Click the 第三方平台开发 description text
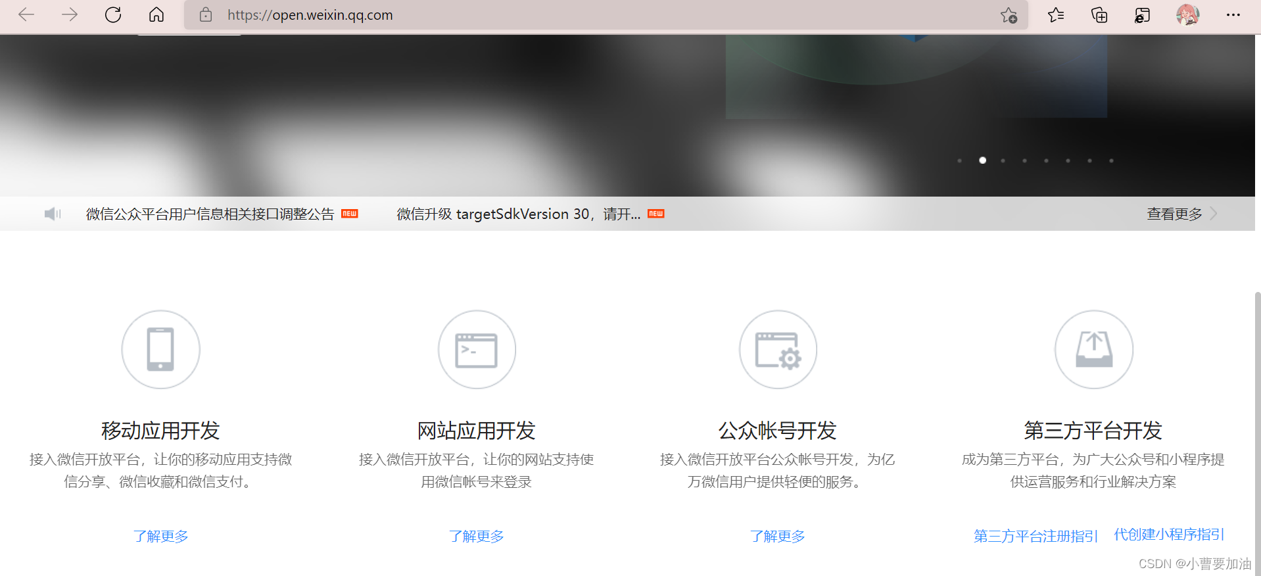The image size is (1261, 576). (1093, 470)
